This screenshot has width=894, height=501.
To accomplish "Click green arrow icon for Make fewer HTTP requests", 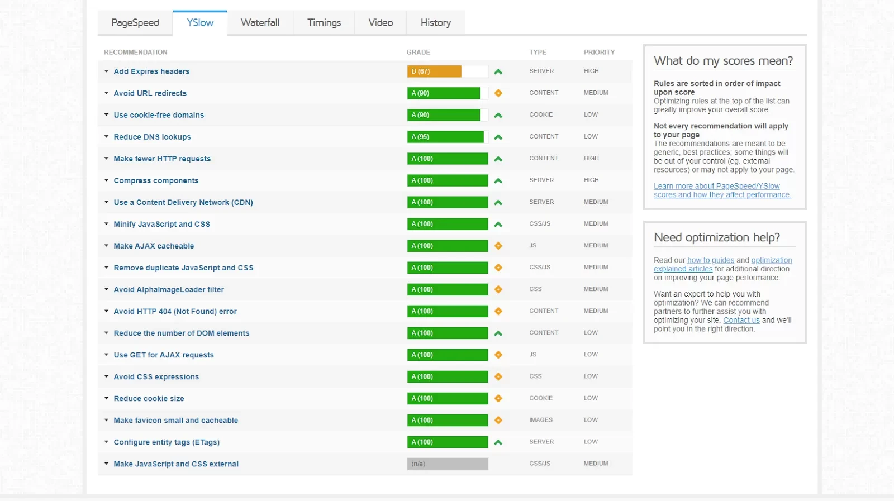I will click(498, 159).
